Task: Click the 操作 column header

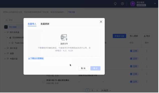Action: 147,43
